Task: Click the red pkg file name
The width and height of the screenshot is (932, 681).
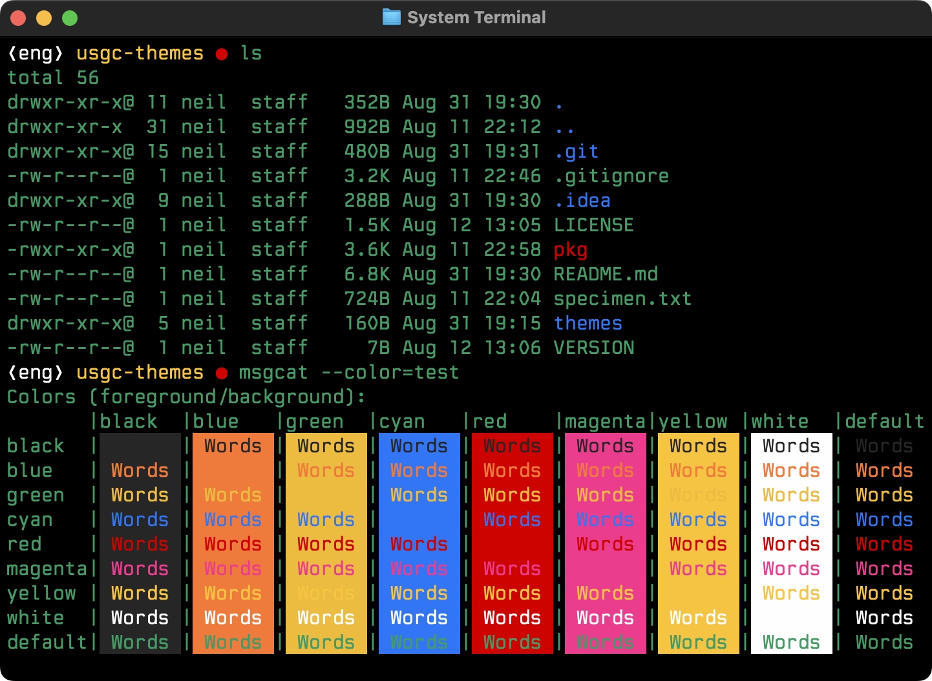Action: 571,250
